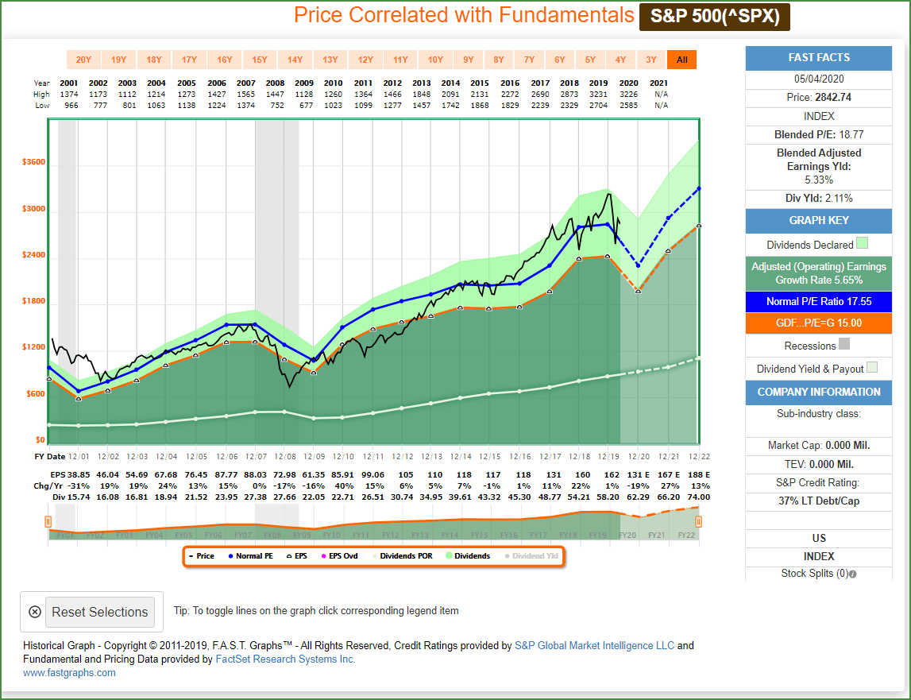This screenshot has width=911, height=700.
Task: Click the Blended P/E: 18.77 value
Action: pyautogui.click(x=819, y=135)
